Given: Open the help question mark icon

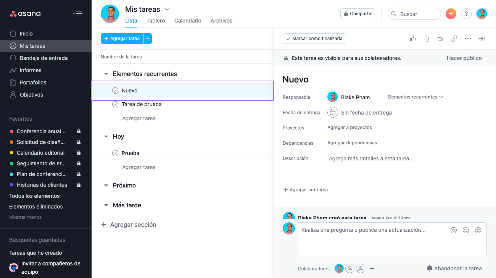Looking at the screenshot, I should click(466, 14).
